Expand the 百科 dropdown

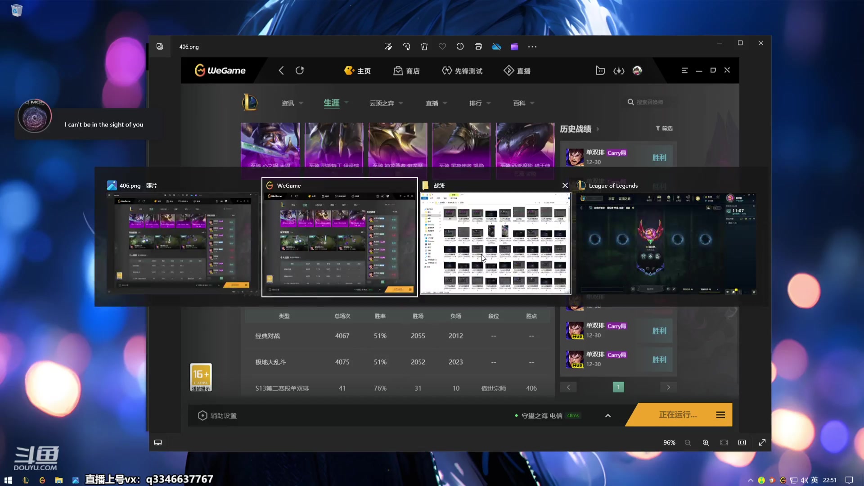point(532,103)
